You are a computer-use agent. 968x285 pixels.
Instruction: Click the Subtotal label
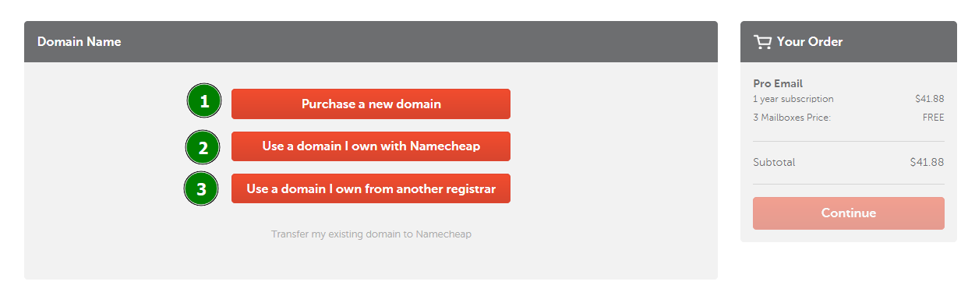pos(774,163)
